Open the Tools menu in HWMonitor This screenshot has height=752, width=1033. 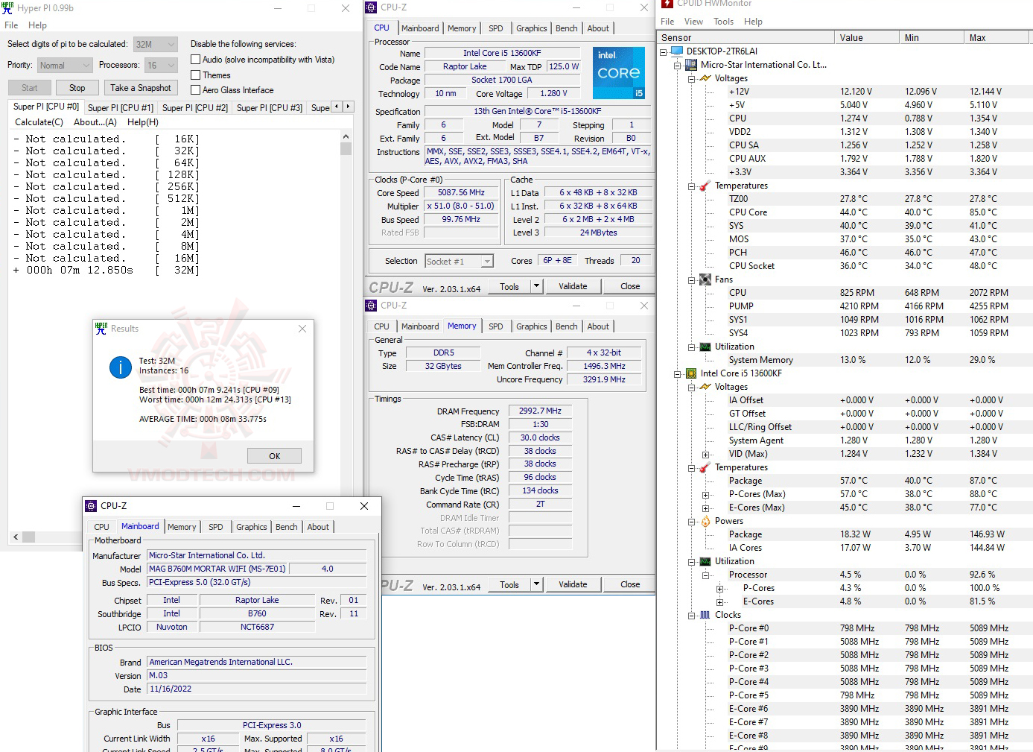pyautogui.click(x=723, y=22)
